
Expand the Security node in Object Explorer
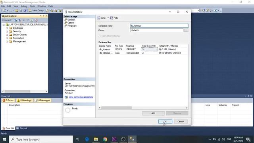[7, 31]
